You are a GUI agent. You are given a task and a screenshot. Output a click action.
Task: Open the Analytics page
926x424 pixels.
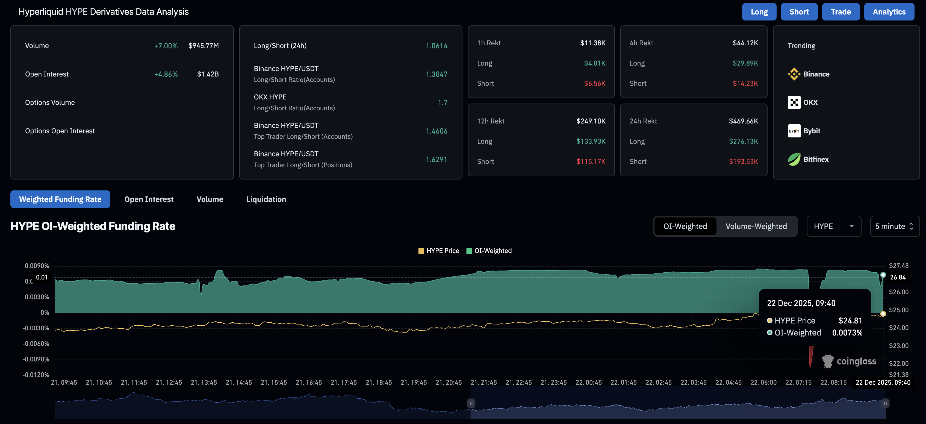tap(889, 11)
